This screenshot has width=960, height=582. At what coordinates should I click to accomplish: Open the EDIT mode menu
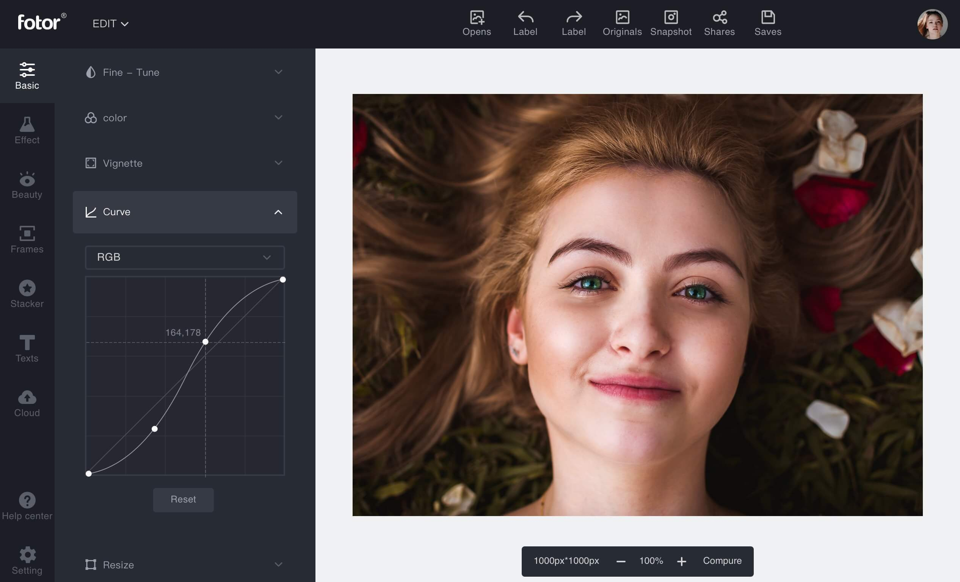click(110, 24)
